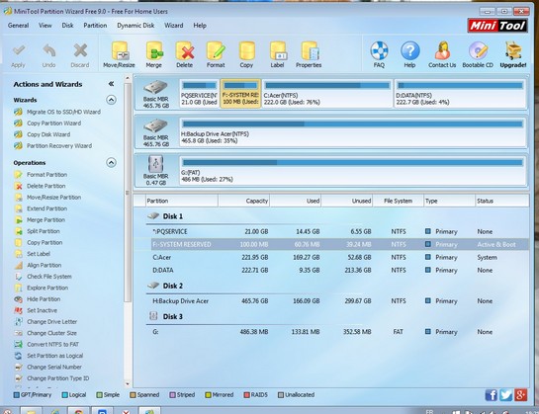Choose Format Partition operation

tap(41, 175)
